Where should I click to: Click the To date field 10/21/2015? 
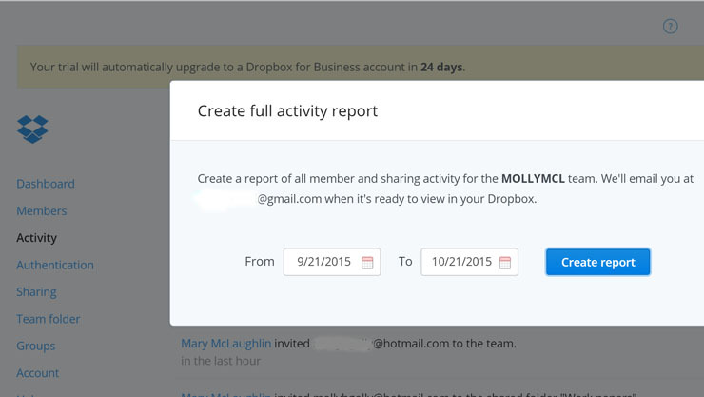(470, 262)
